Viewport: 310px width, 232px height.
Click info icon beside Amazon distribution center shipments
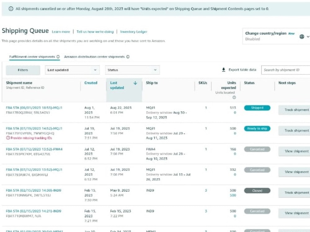pyautogui.click(x=128, y=57)
